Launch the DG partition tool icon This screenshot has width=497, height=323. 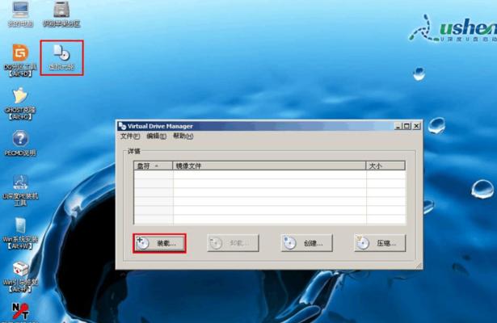click(20, 61)
